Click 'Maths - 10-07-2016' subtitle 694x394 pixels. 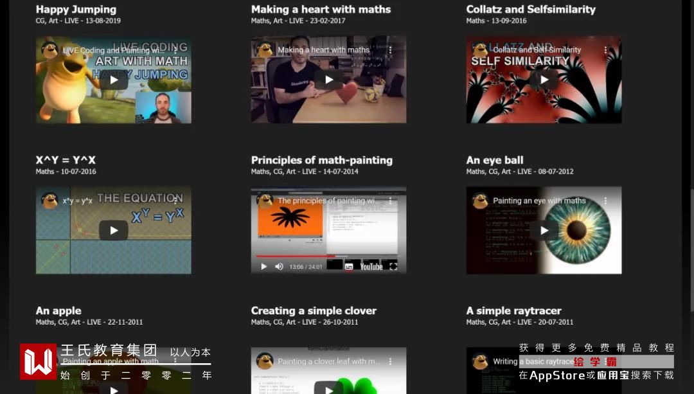[66, 172]
